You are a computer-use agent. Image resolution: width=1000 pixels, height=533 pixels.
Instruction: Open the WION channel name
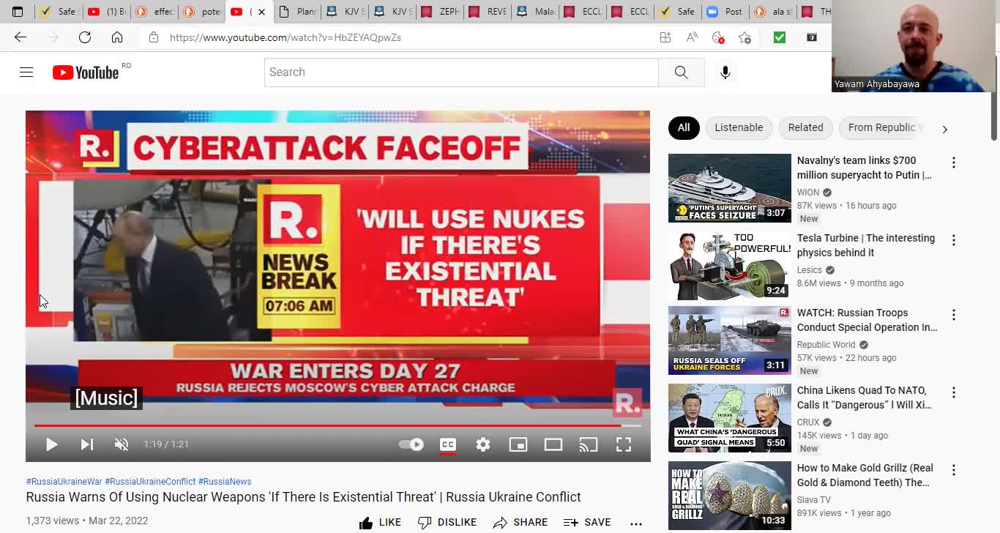[x=808, y=193]
